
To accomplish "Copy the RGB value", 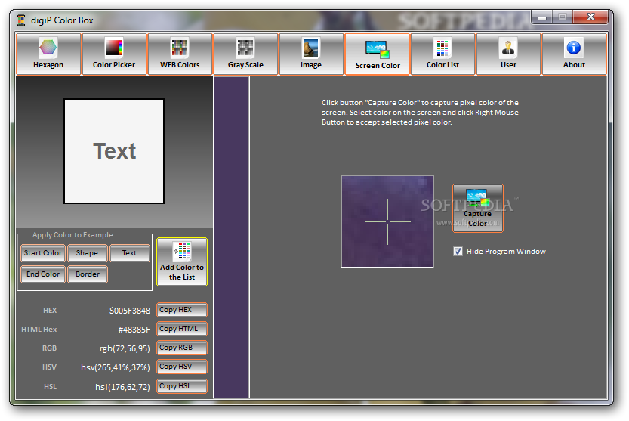I will (182, 348).
